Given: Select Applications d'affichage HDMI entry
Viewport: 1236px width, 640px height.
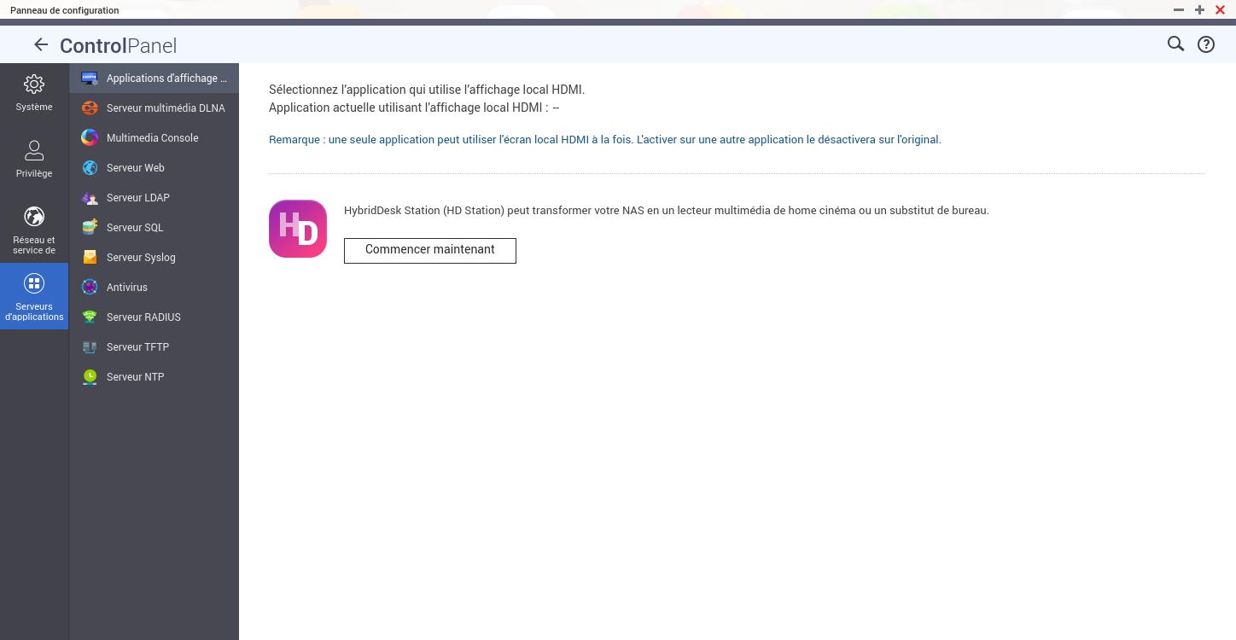Looking at the screenshot, I should [166, 79].
